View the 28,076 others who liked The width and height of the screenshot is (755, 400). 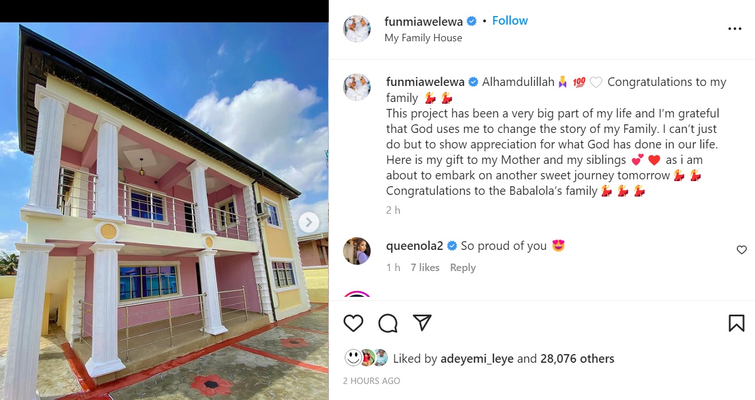(x=577, y=359)
